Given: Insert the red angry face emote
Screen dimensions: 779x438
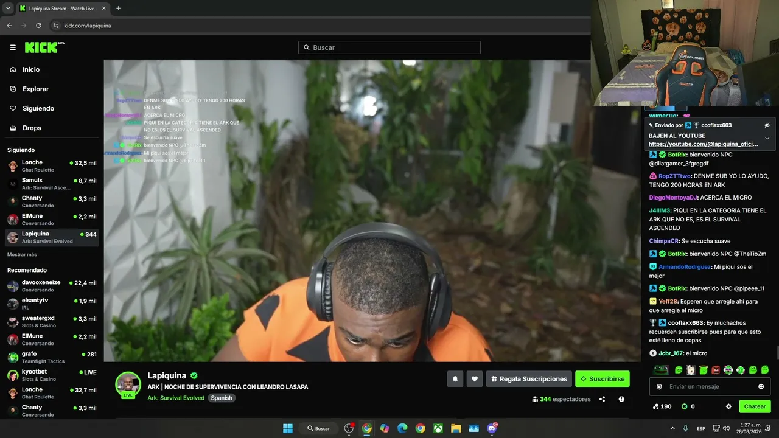Looking at the screenshot, I should (716, 370).
